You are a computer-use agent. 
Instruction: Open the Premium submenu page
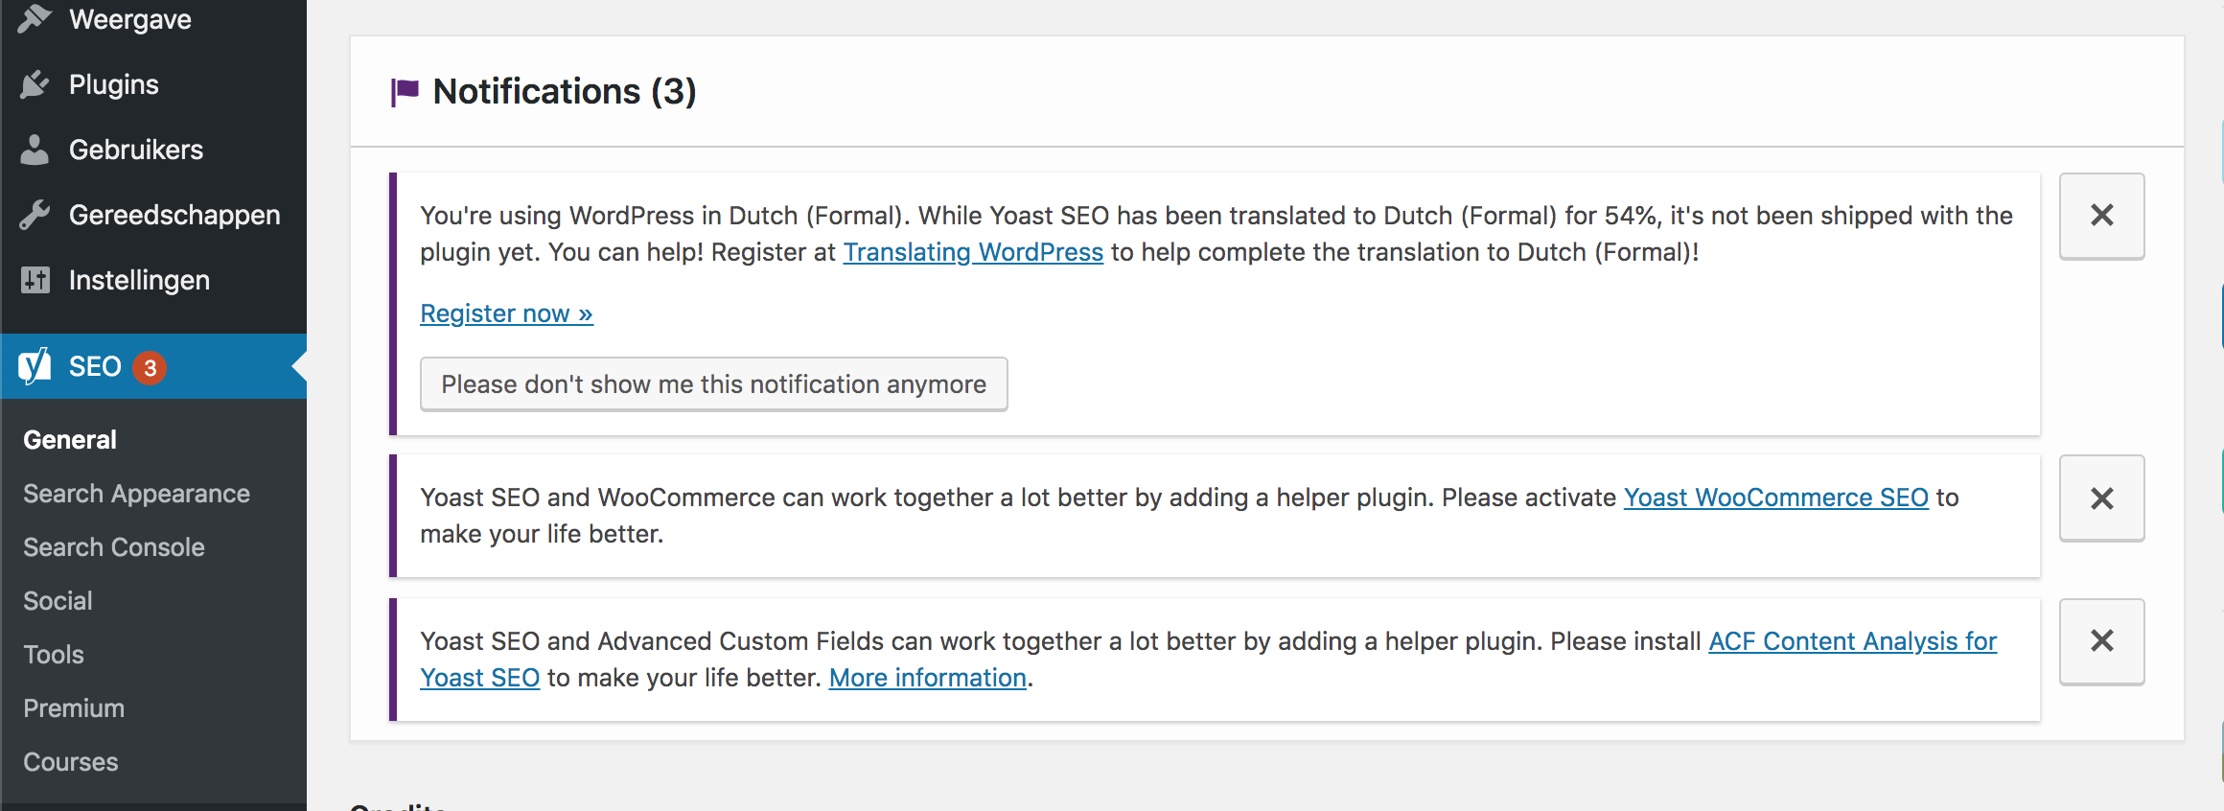click(x=74, y=708)
